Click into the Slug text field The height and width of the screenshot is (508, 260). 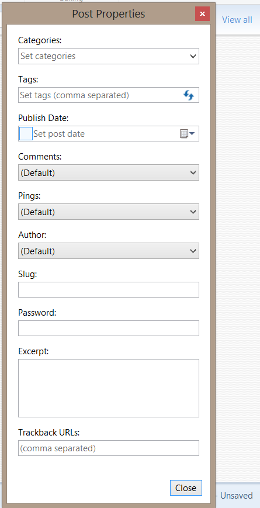pos(109,289)
